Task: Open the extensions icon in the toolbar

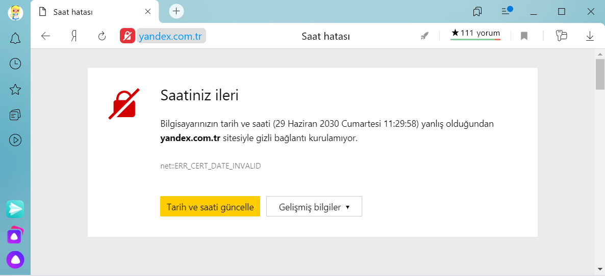Action: (x=561, y=36)
